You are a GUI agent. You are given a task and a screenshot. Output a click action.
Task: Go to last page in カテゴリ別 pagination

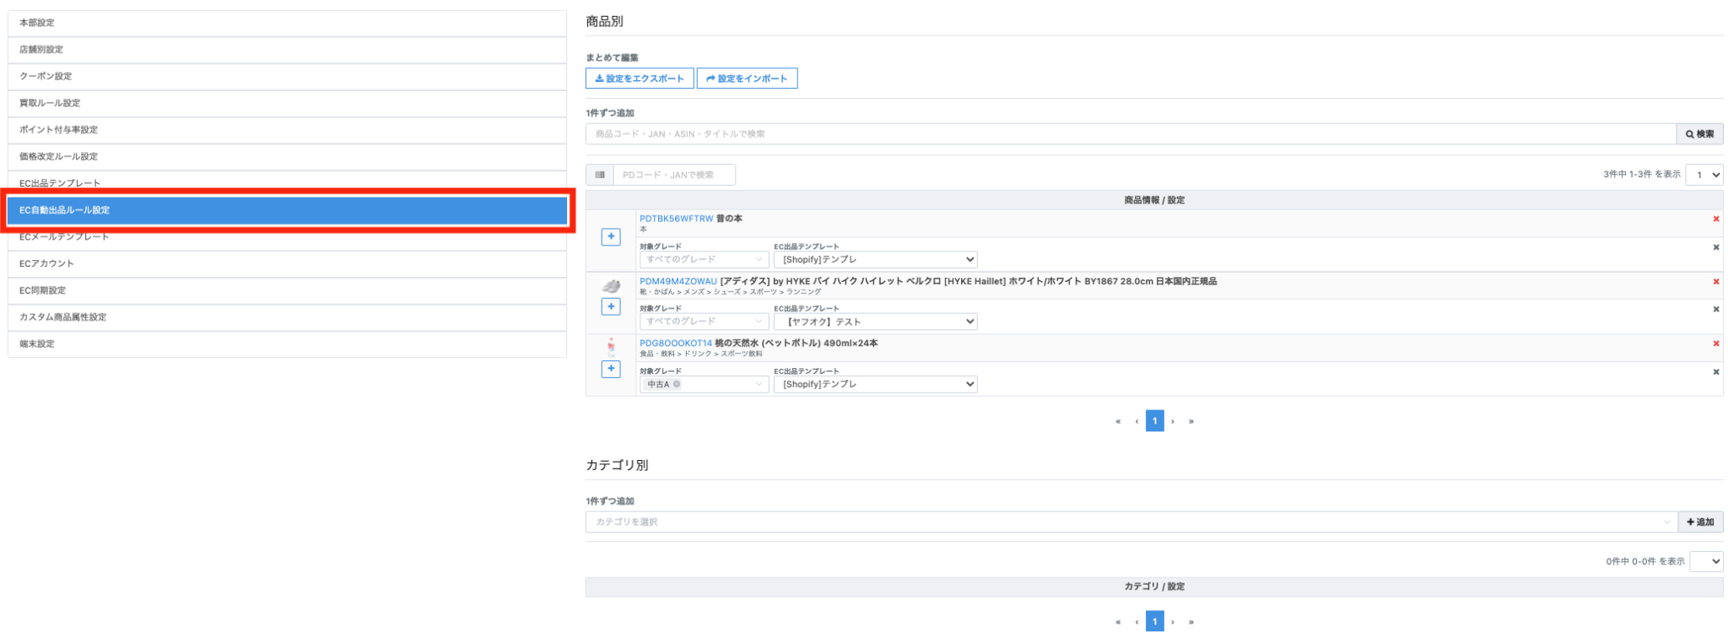coord(1191,622)
